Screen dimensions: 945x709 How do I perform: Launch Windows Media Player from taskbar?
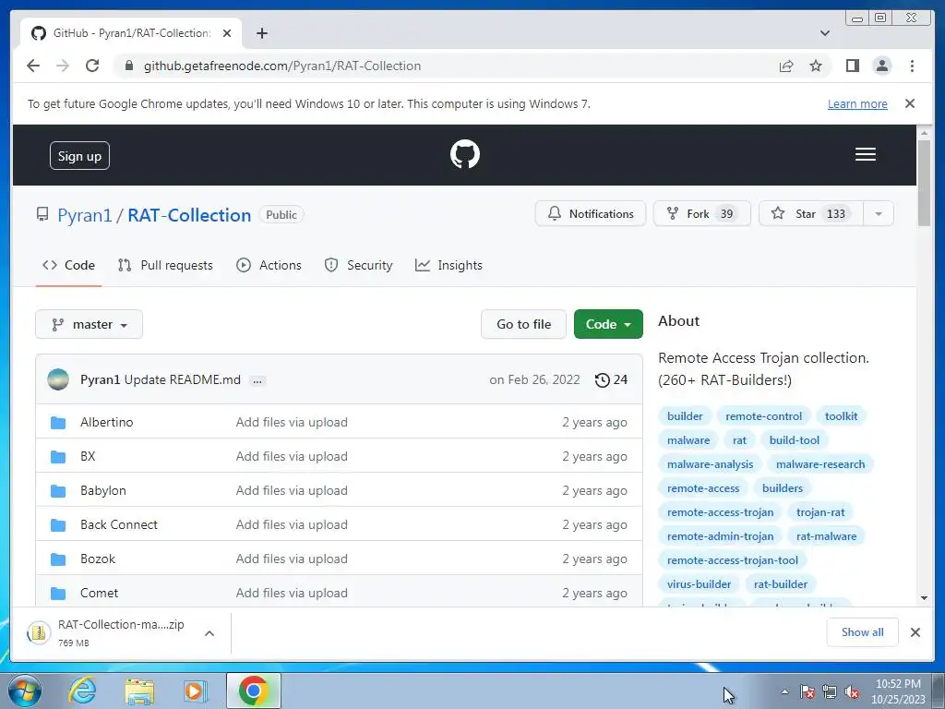(x=195, y=691)
